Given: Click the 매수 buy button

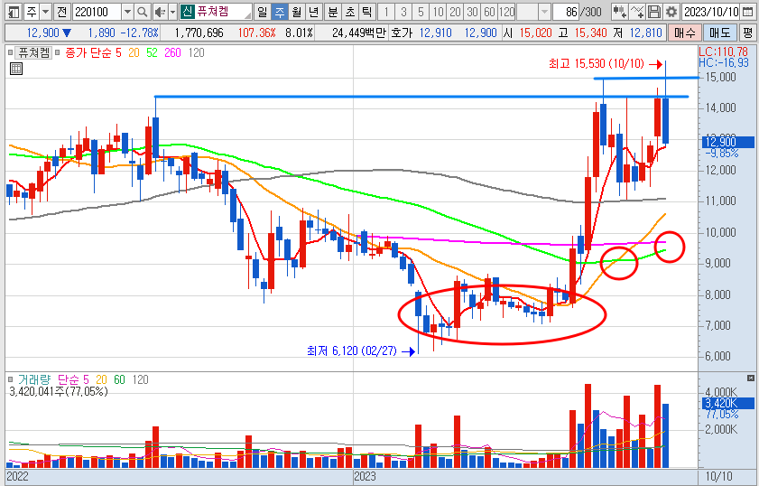Looking at the screenshot, I should pos(684,33).
